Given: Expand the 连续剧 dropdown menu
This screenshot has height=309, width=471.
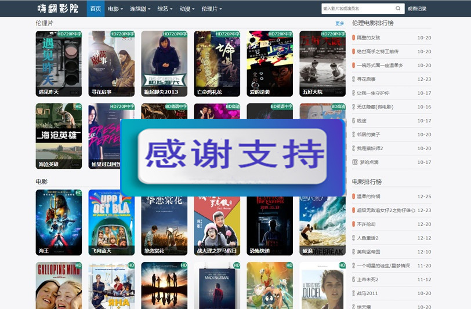Looking at the screenshot, I should pyautogui.click(x=140, y=9).
